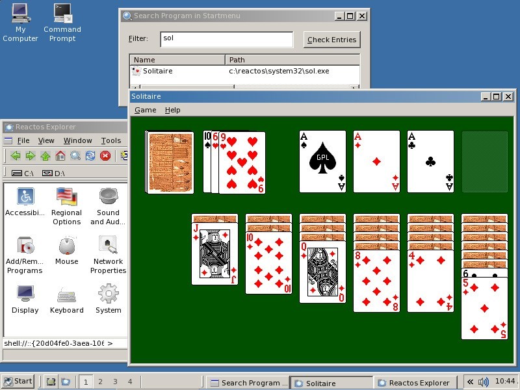
Task: Activate Solitaire taskbar button
Action: [x=331, y=383]
